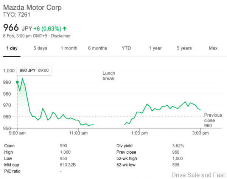227x179 pixels.
Task: Click the green up arrow beside the price change
Action: [65, 28]
